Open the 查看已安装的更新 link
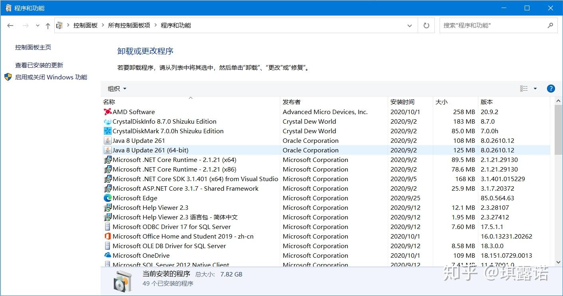 39,65
